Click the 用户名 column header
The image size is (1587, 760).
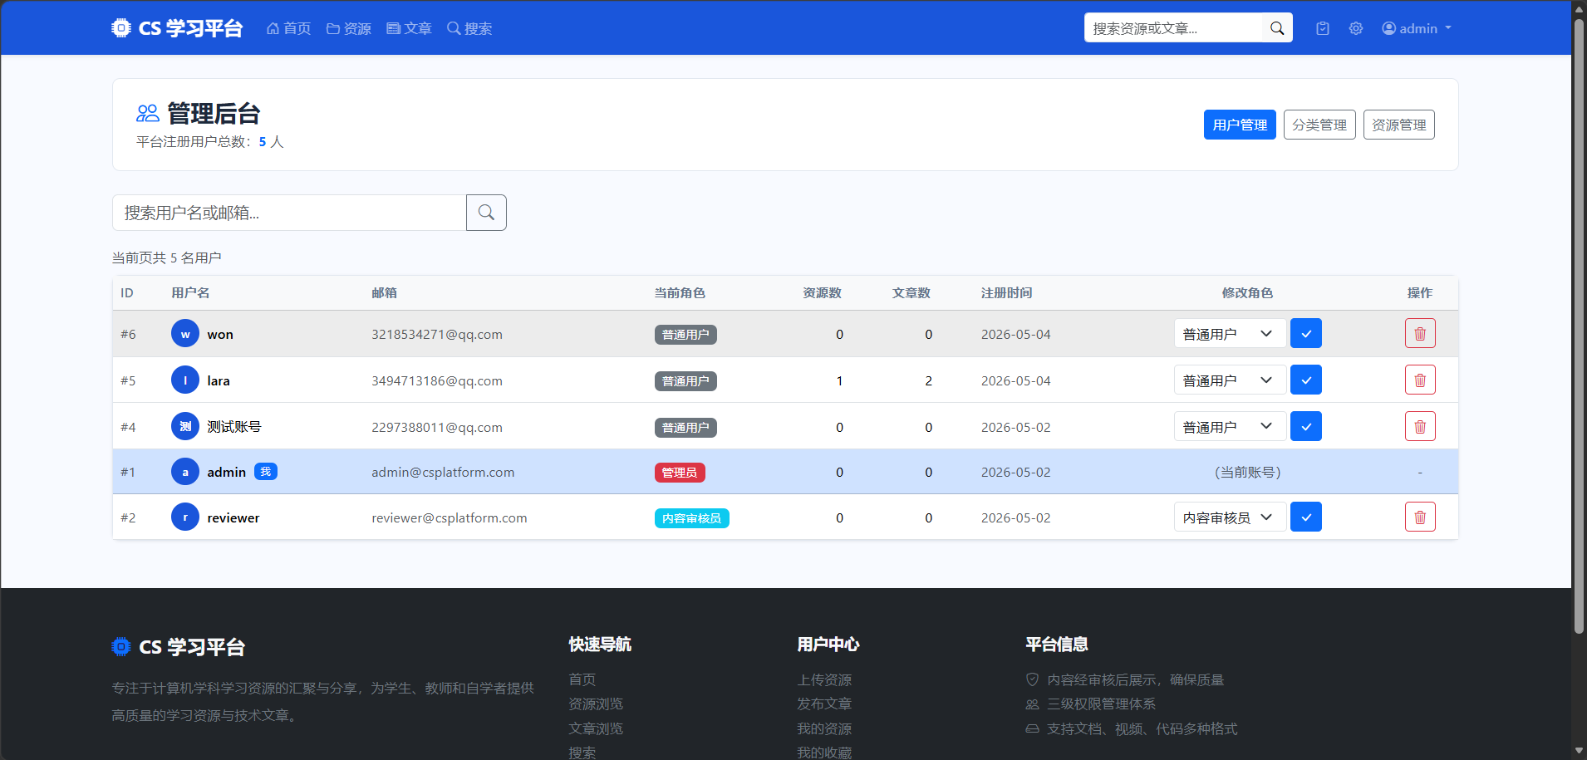coord(190,292)
